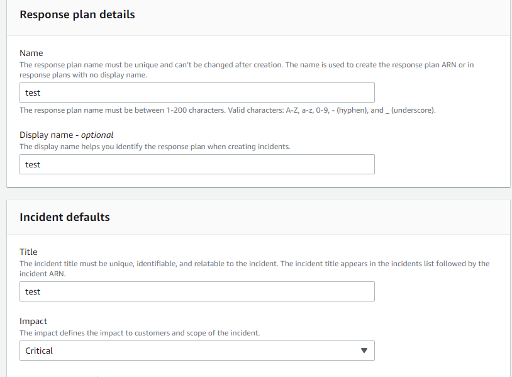Click the triangle arrow in Impact dropdown
Viewport: 512px width, 377px height.
pos(364,351)
